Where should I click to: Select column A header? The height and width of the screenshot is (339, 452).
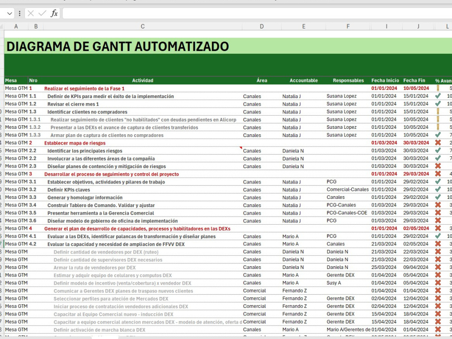point(16,26)
